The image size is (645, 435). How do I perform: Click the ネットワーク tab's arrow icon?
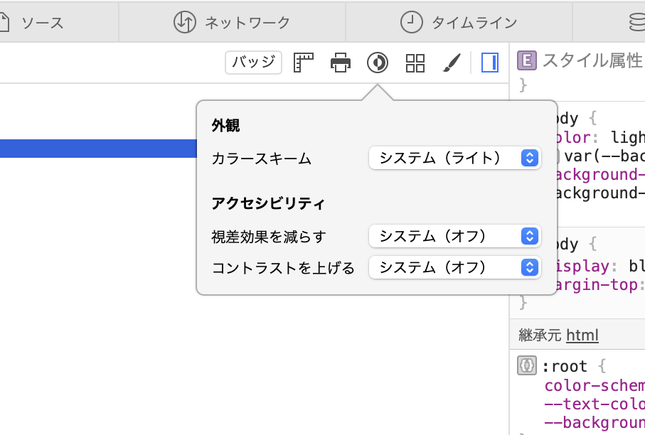pyautogui.click(x=186, y=22)
